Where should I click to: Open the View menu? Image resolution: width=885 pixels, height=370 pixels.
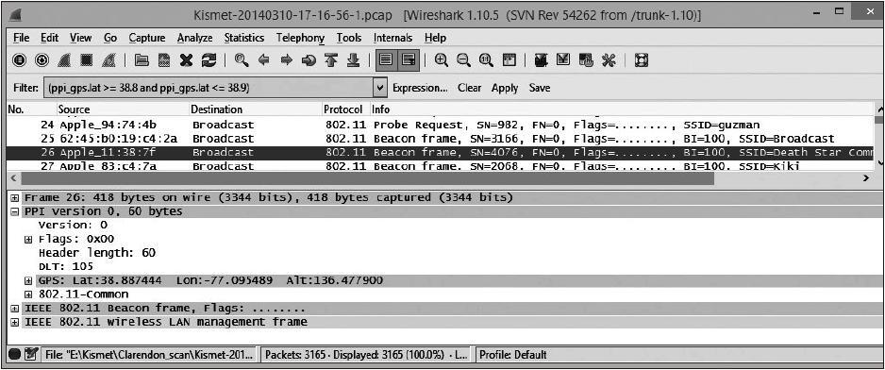pyautogui.click(x=81, y=38)
